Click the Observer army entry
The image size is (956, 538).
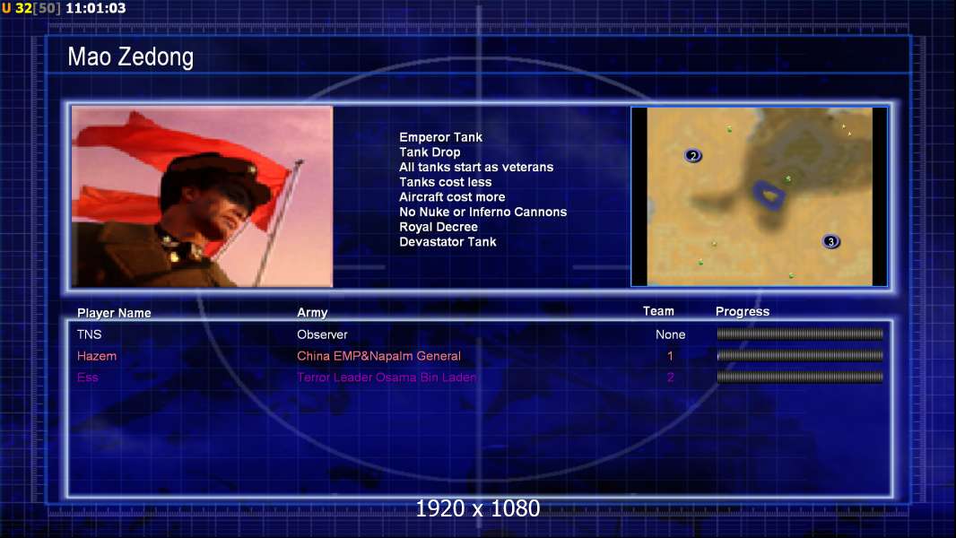tap(322, 334)
